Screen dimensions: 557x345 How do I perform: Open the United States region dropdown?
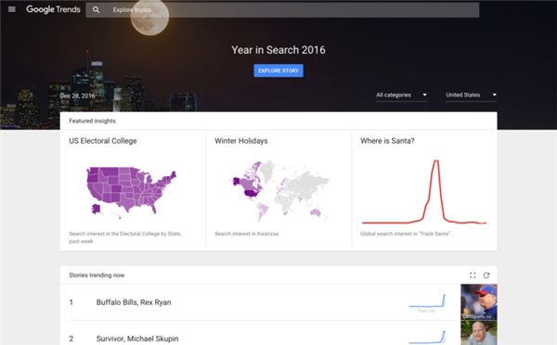472,96
